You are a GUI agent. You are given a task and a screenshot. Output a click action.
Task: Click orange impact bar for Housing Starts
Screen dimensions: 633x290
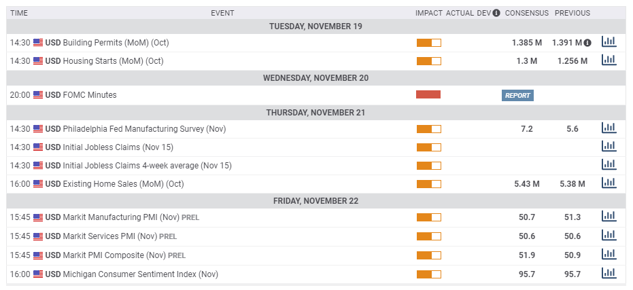click(x=429, y=61)
